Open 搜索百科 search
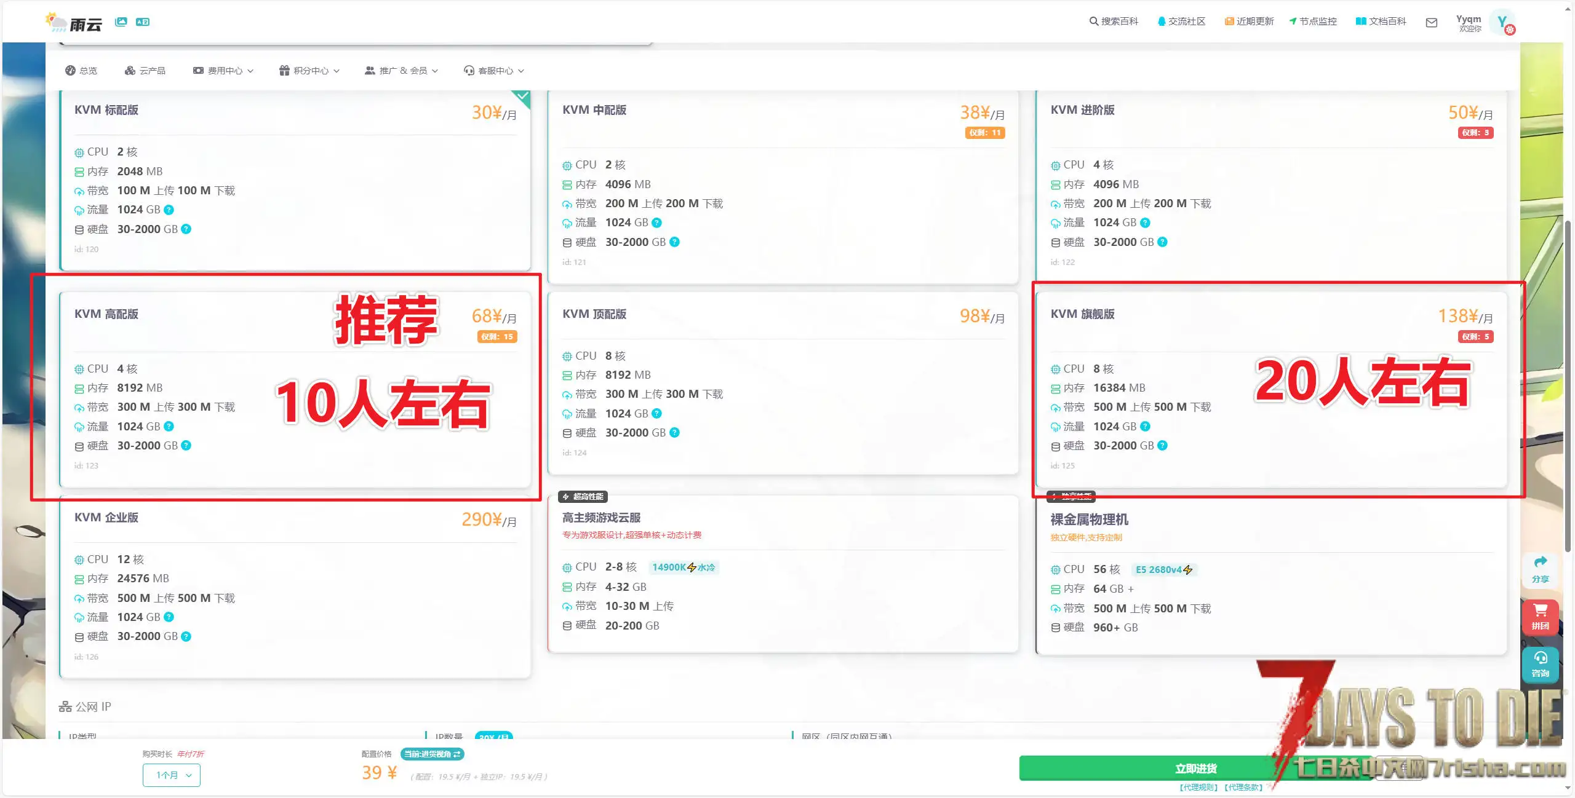This screenshot has width=1575, height=798. [1114, 22]
